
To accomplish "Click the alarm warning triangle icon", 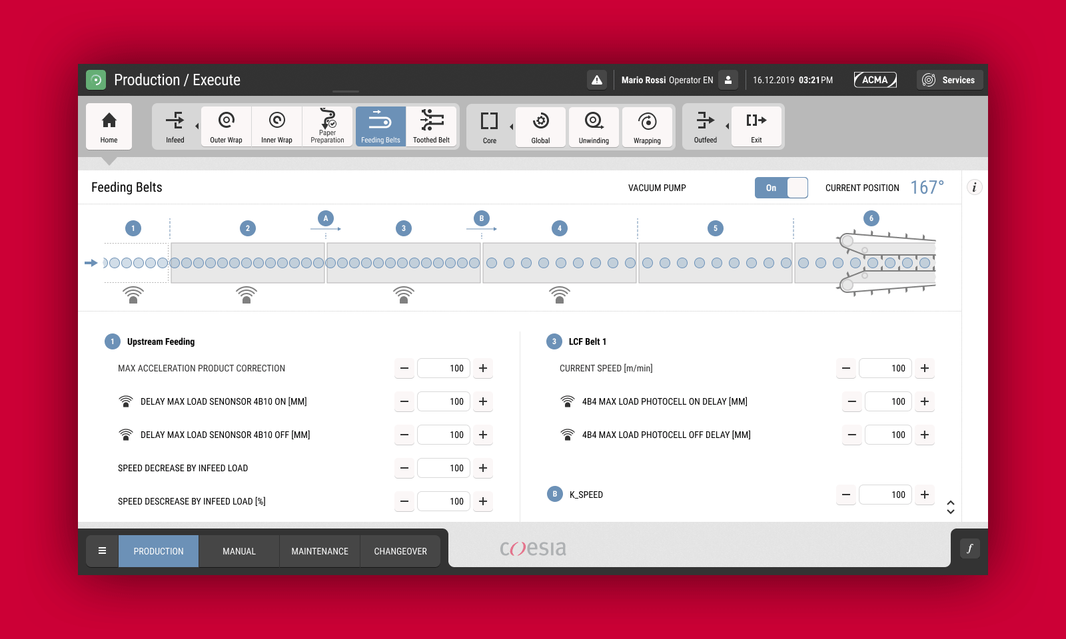I will point(597,80).
